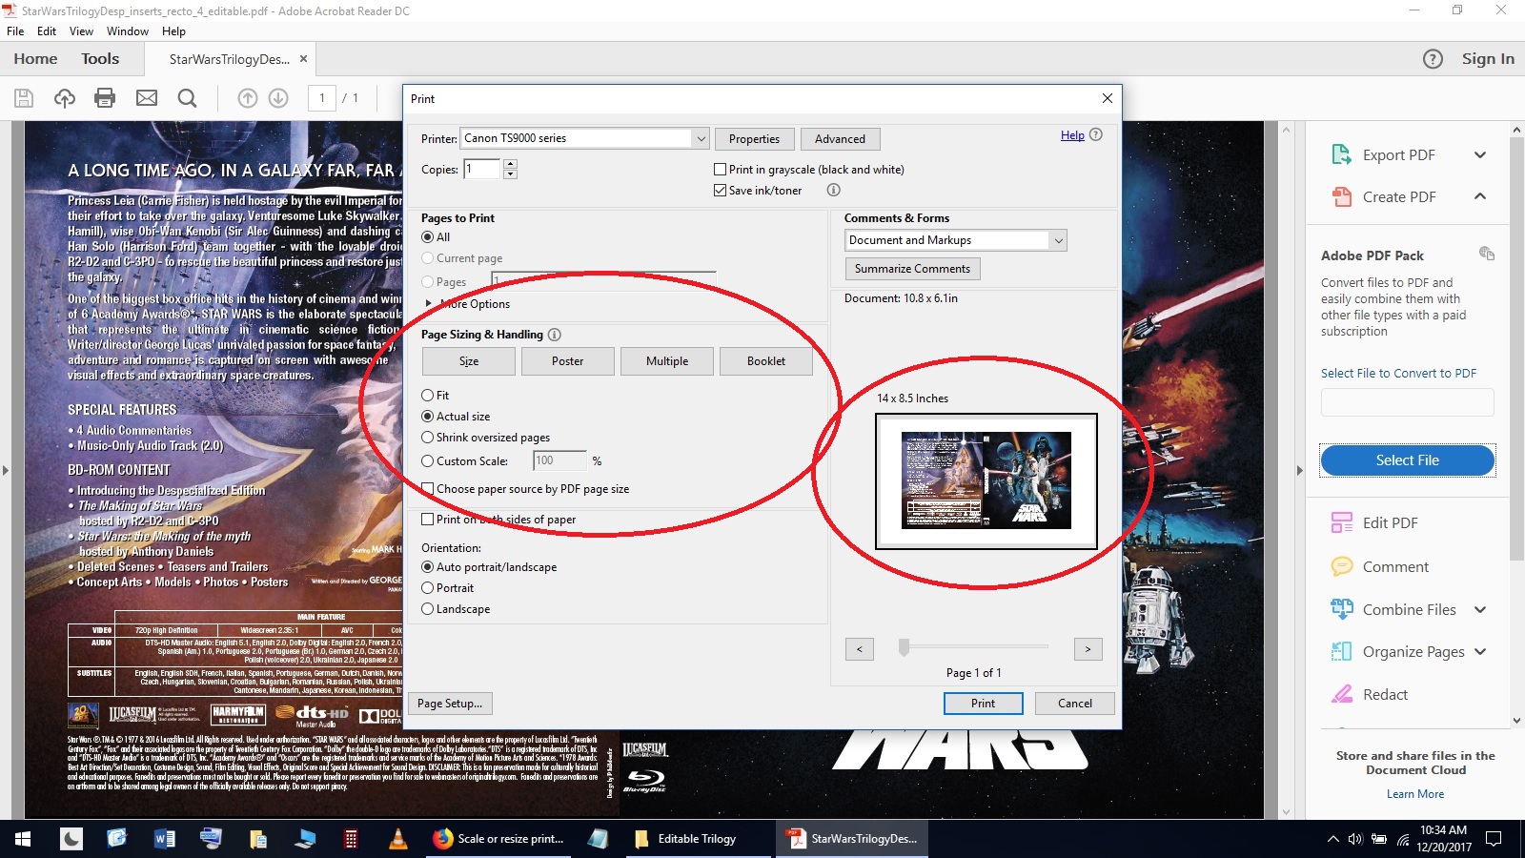Select Landscape orientation
1525x858 pixels.
(x=428, y=609)
